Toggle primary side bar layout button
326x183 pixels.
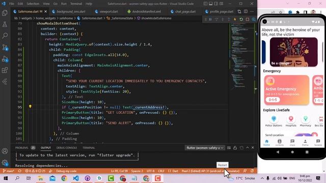point(205,4)
